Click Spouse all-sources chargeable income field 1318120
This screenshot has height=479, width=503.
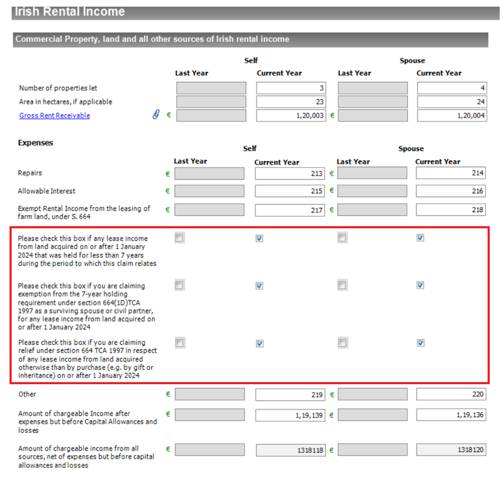coord(451,450)
